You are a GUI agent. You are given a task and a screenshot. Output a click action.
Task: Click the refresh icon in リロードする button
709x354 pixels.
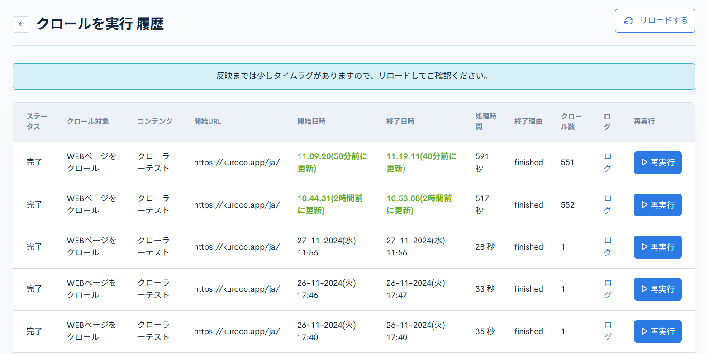pyautogui.click(x=629, y=20)
